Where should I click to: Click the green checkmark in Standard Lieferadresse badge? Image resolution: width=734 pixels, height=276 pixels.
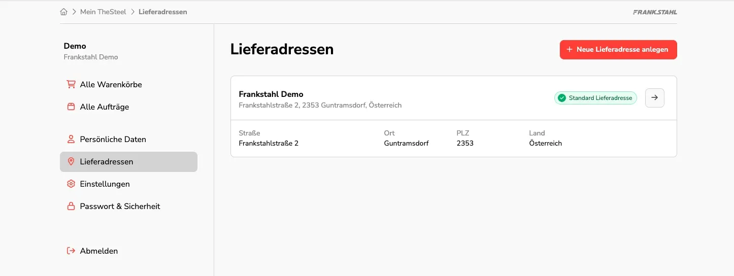click(561, 98)
